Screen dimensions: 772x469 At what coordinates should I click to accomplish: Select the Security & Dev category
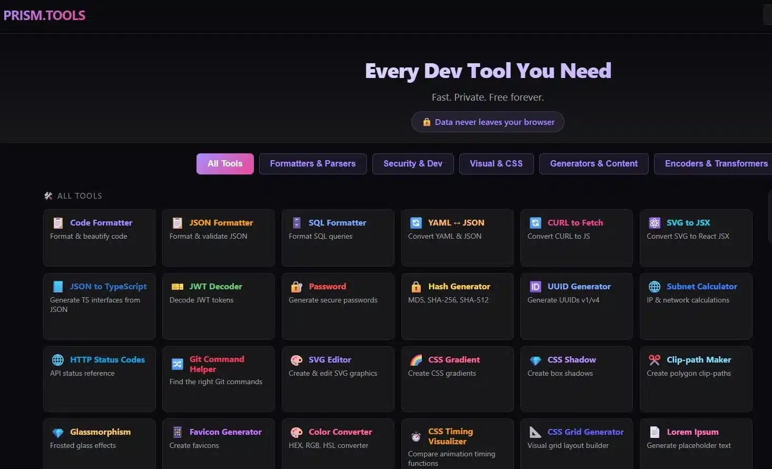pyautogui.click(x=412, y=163)
